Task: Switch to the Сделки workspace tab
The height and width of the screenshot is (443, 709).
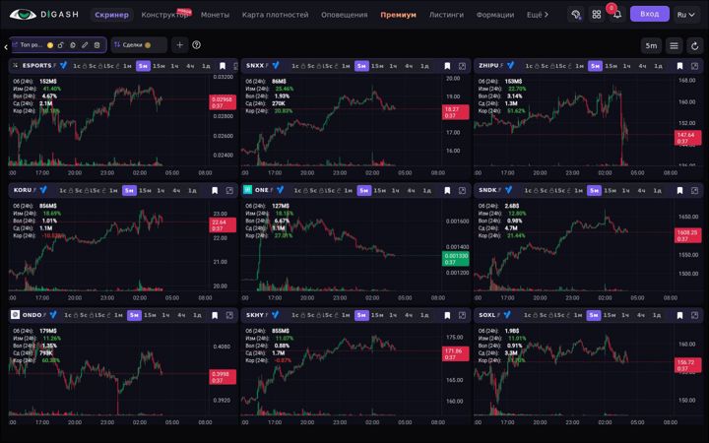Action: tap(139, 44)
